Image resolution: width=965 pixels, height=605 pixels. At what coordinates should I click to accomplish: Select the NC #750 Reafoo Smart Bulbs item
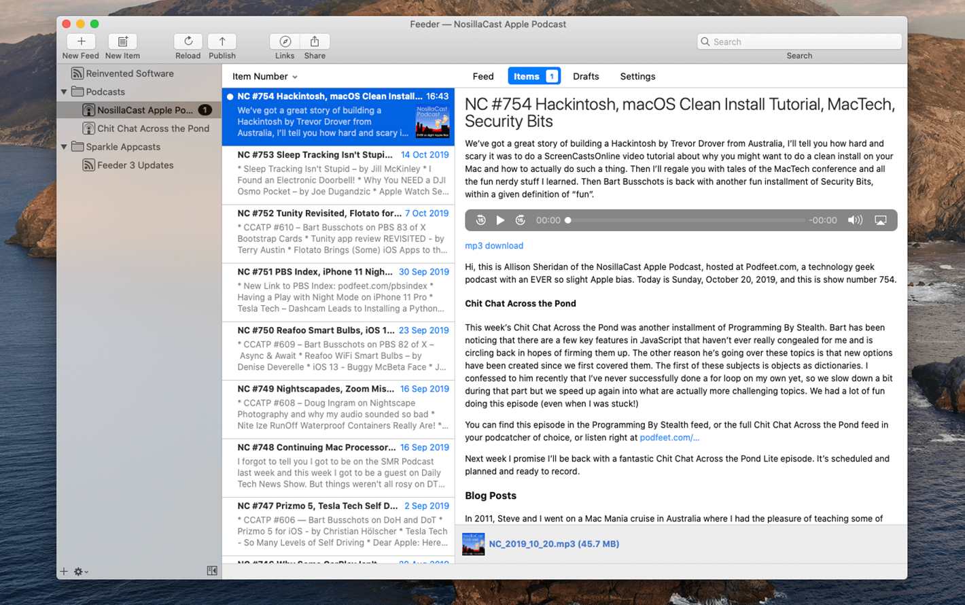pos(338,351)
